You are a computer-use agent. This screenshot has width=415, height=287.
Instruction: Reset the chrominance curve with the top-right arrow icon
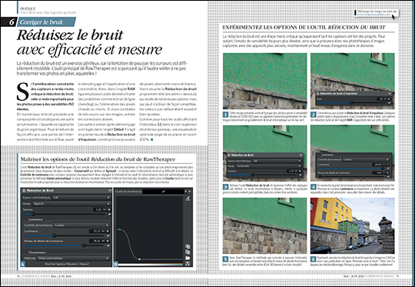pyautogui.click(x=190, y=191)
